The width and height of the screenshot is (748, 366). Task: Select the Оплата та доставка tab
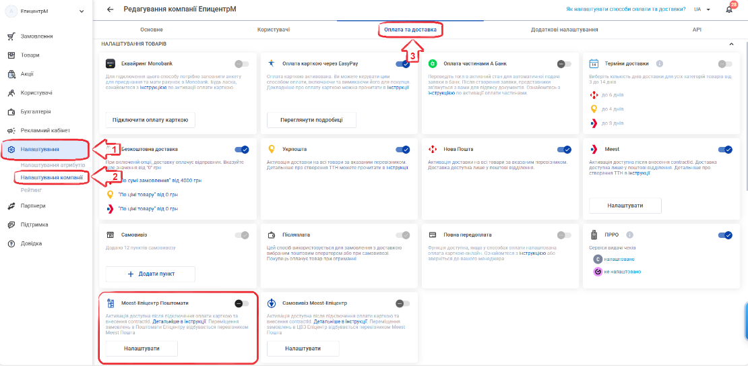(410, 30)
